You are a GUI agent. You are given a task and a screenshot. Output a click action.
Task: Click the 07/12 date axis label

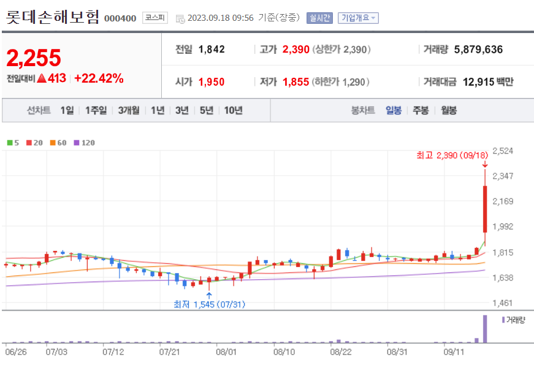pyautogui.click(x=113, y=351)
